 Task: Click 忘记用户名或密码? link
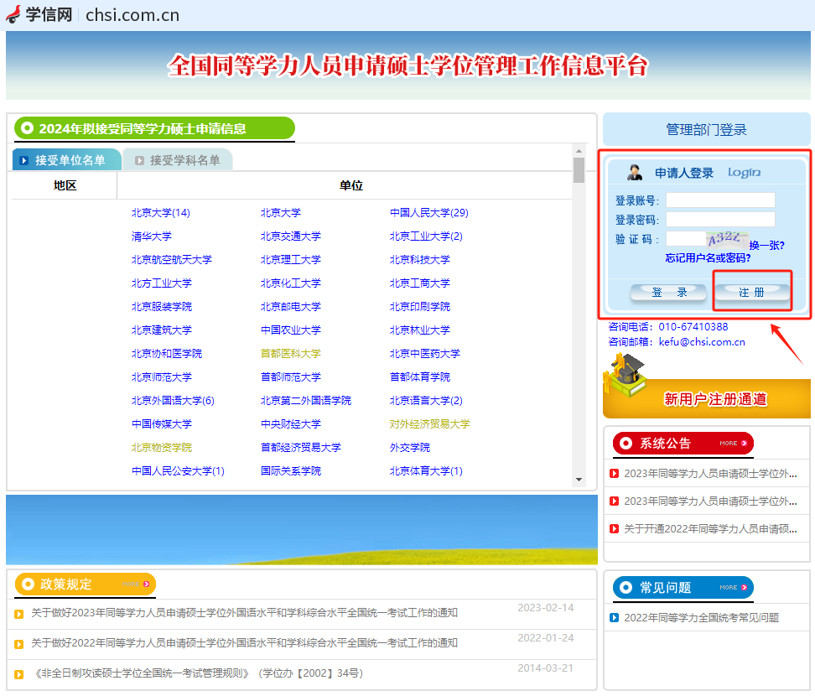pyautogui.click(x=708, y=258)
